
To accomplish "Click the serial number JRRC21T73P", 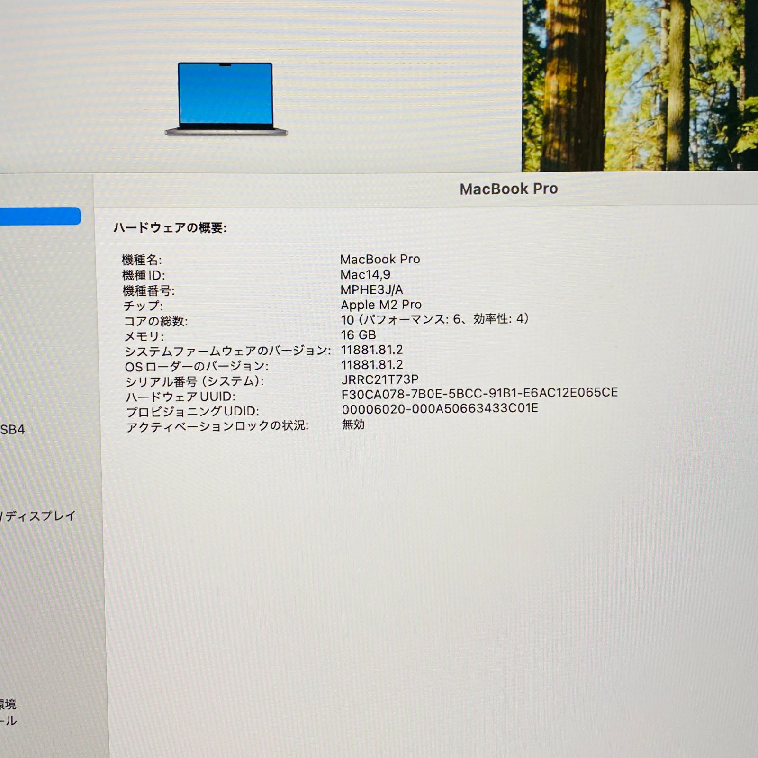I will (380, 379).
